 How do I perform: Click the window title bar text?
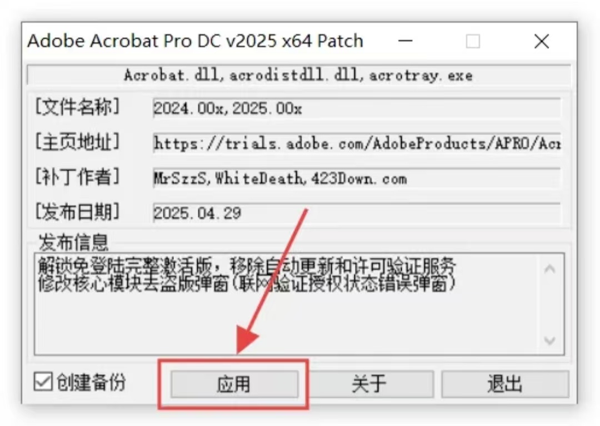(195, 41)
